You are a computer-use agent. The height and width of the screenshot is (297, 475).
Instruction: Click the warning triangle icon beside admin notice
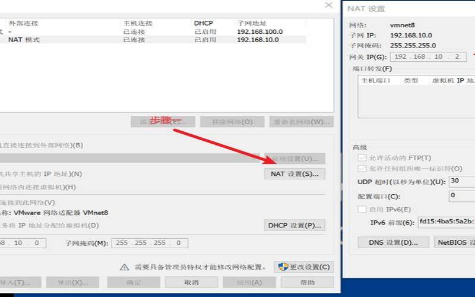click(124, 267)
